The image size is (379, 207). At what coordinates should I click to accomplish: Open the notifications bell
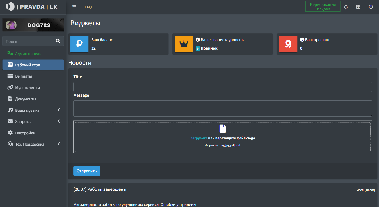(x=346, y=7)
